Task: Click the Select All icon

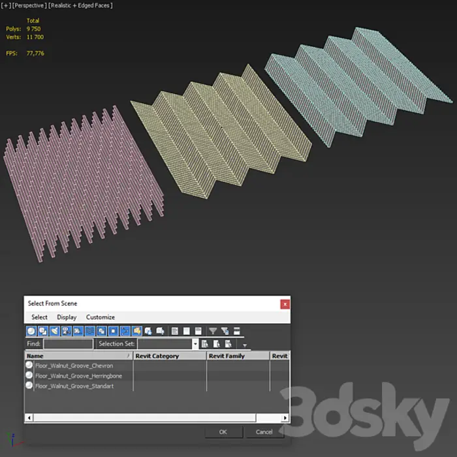Action: (x=174, y=331)
